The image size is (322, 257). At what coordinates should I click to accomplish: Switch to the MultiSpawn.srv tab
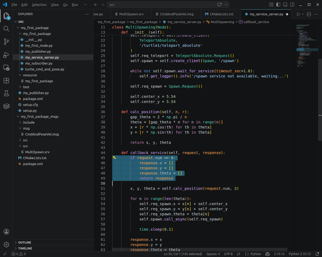[131, 14]
